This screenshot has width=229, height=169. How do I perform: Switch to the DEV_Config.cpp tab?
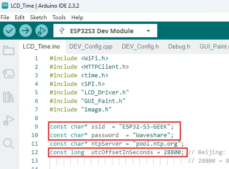pos(91,47)
